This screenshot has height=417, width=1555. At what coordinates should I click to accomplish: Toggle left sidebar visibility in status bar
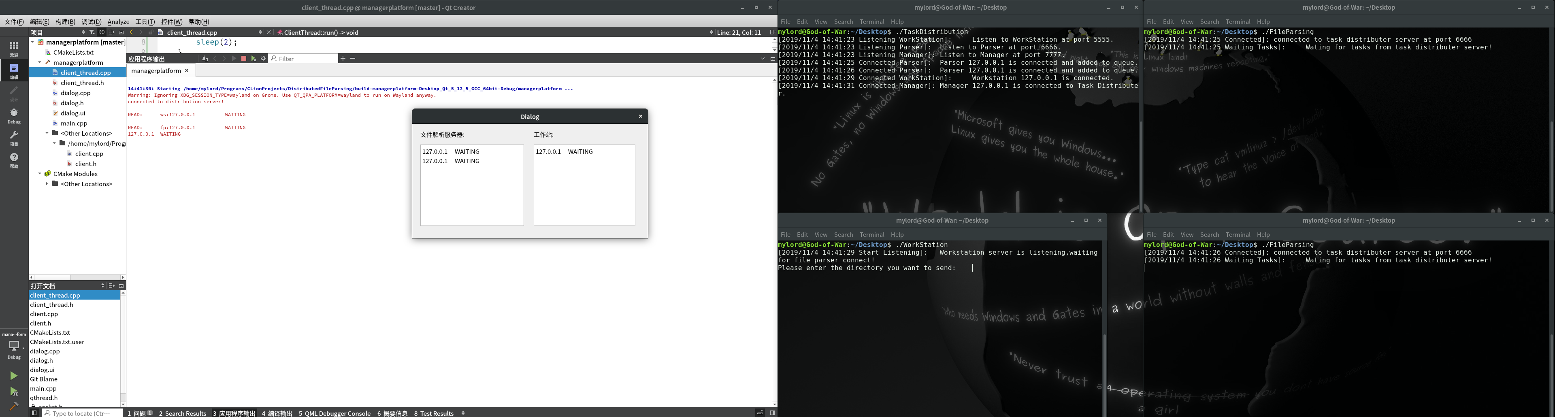(x=34, y=413)
